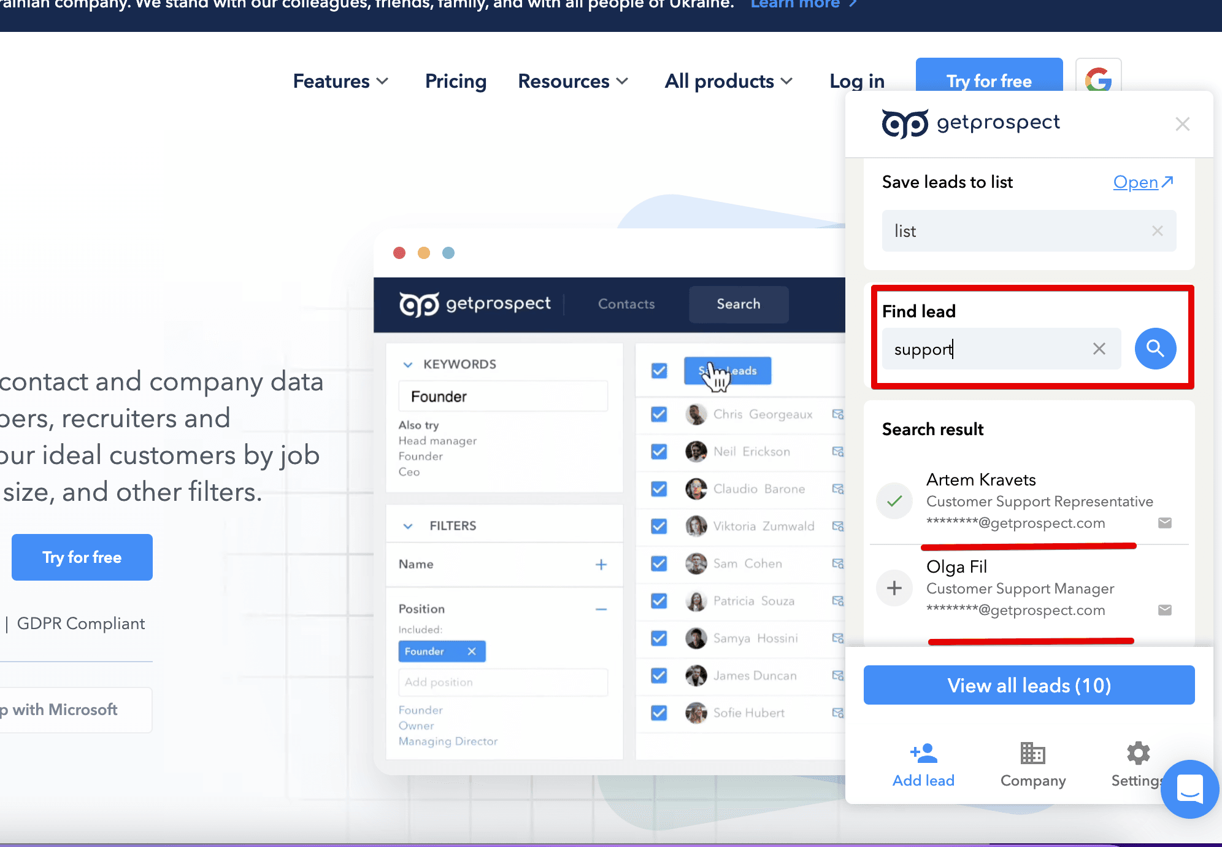Click the Try for free hero button
This screenshot has height=847, width=1222.
(x=82, y=557)
